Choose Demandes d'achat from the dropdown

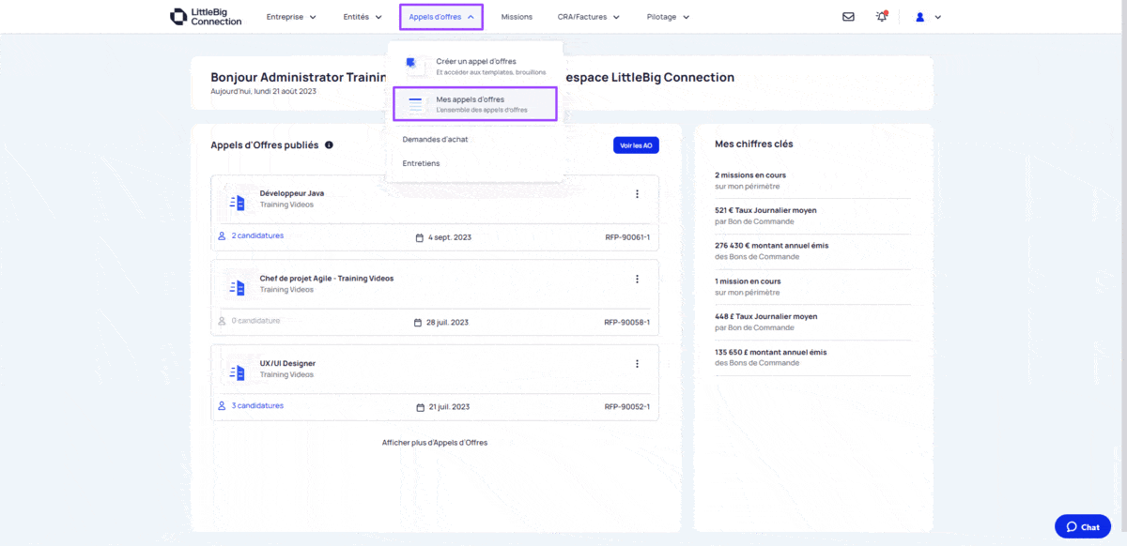coord(435,139)
